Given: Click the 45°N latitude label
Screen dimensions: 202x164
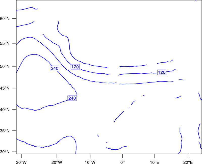Looking at the screenshot, I should [x=5, y=88].
